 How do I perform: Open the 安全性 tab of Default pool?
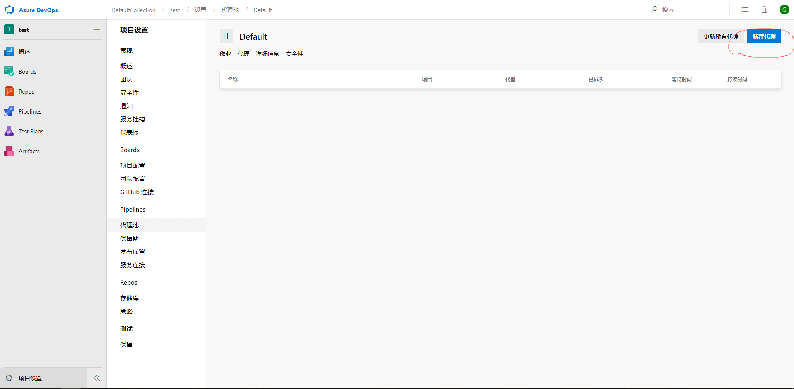tap(294, 54)
